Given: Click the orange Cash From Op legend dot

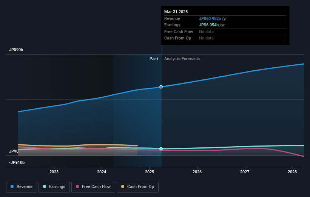Looking at the screenshot, I should 123,186.
